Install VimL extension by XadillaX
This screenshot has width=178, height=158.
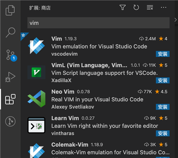(x=163, y=80)
